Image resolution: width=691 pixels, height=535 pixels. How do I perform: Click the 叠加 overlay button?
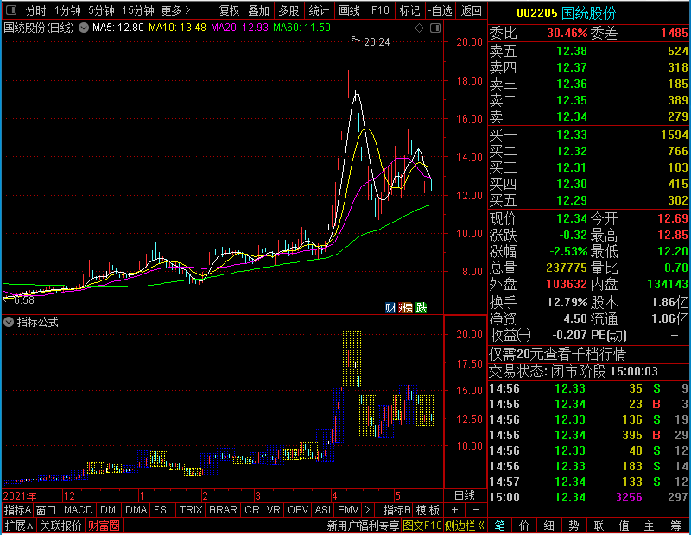258,10
